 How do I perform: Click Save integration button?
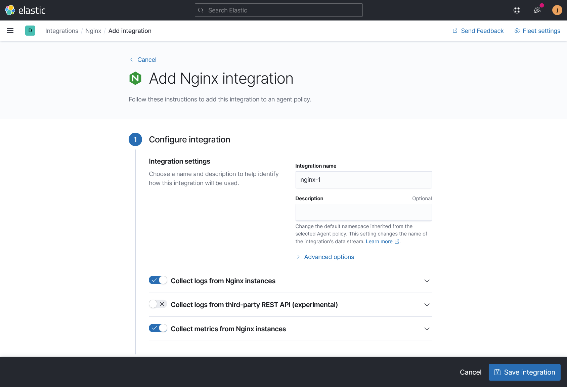click(525, 372)
